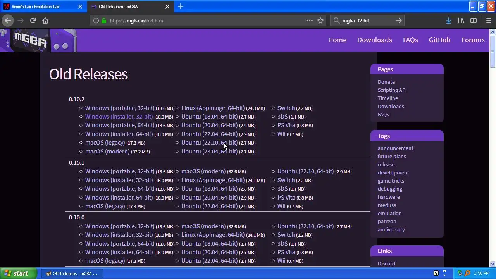Viewport: 496px width, 279px height.
Task: Download 0.10.2 Linux AppImage 64-bit
Action: tap(213, 108)
